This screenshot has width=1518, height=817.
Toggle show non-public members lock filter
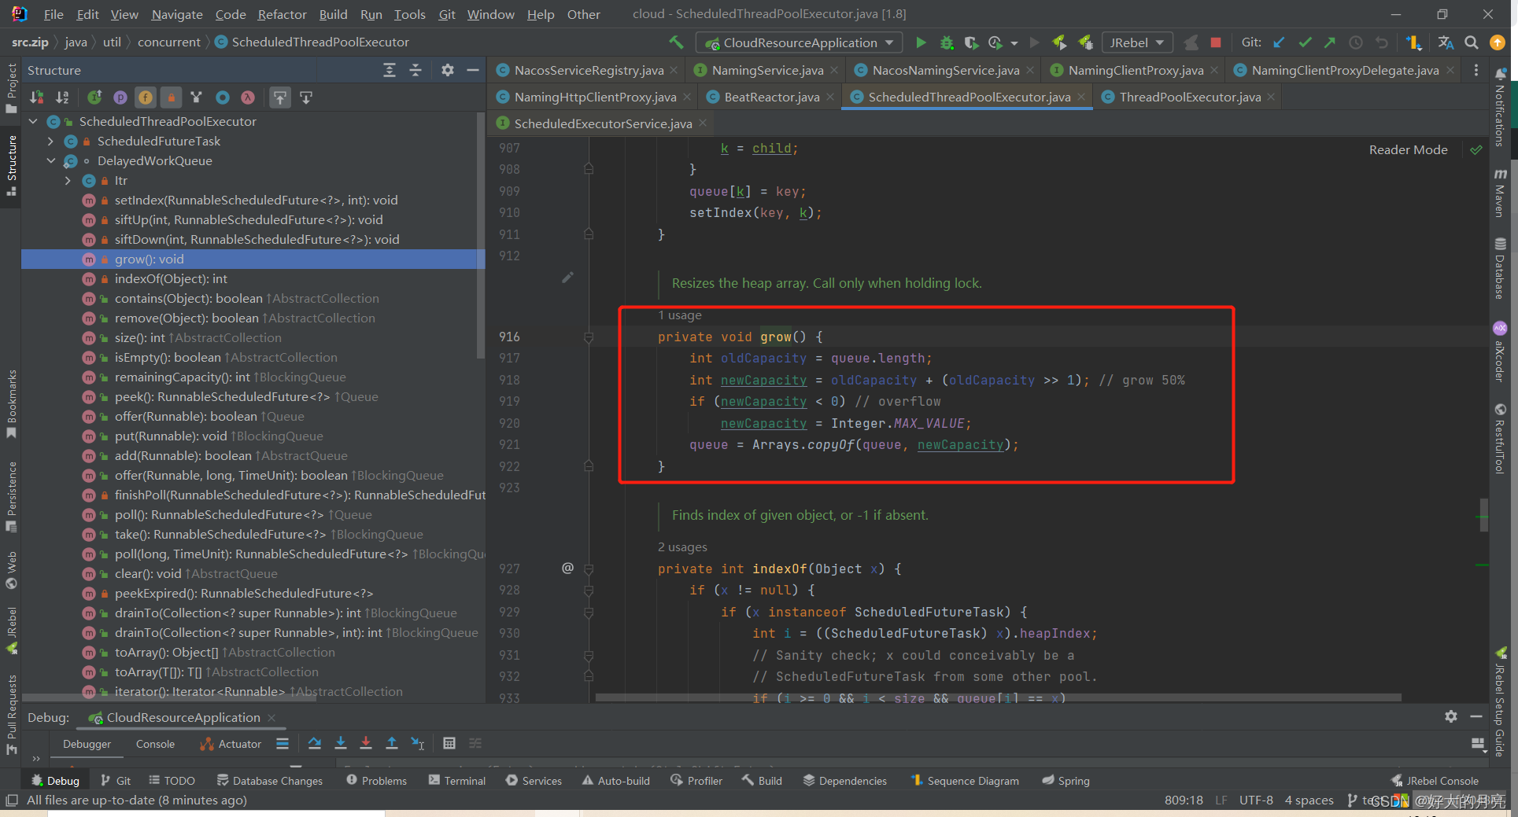(x=171, y=98)
